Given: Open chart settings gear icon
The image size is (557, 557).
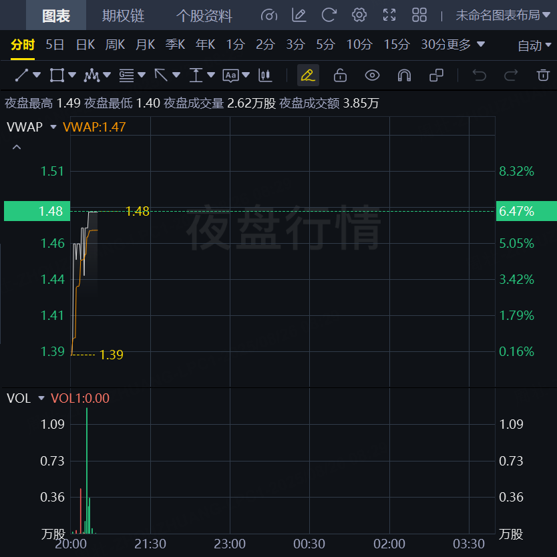Looking at the screenshot, I should tap(359, 15).
